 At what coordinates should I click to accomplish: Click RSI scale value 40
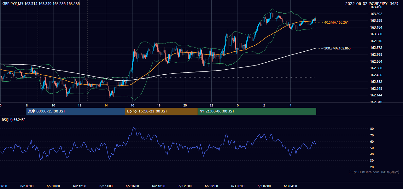point(372,154)
